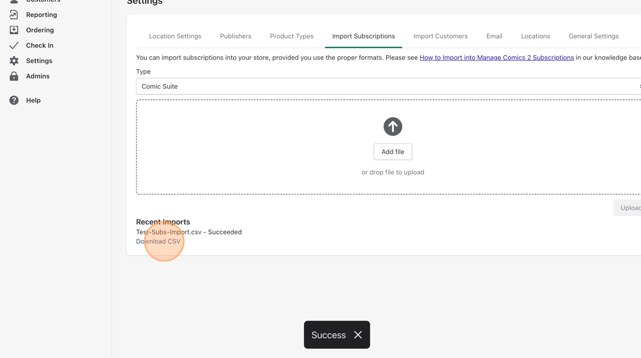Open the Product Types tab
Viewport: 641px width, 358px height.
click(x=291, y=36)
